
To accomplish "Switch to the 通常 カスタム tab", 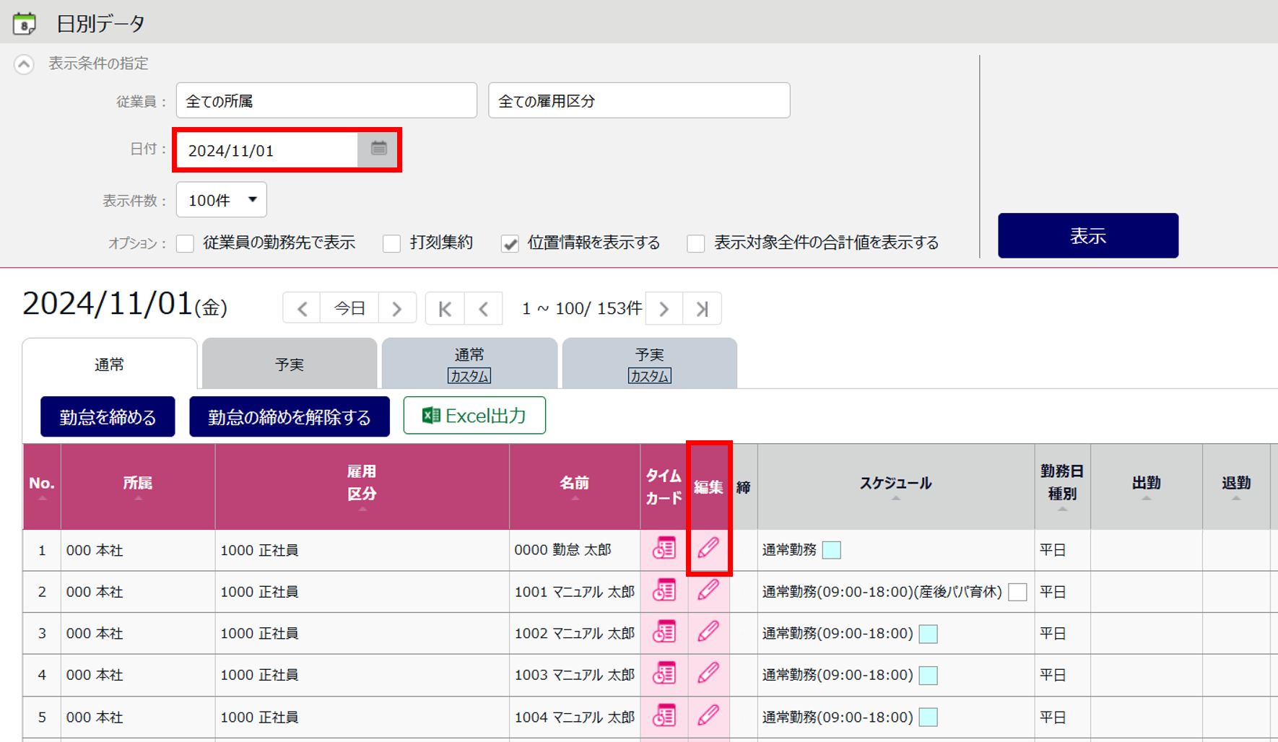I will tap(469, 364).
